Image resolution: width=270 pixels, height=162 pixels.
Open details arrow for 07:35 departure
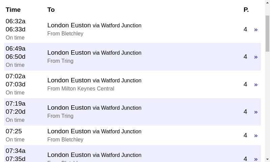coord(255,159)
